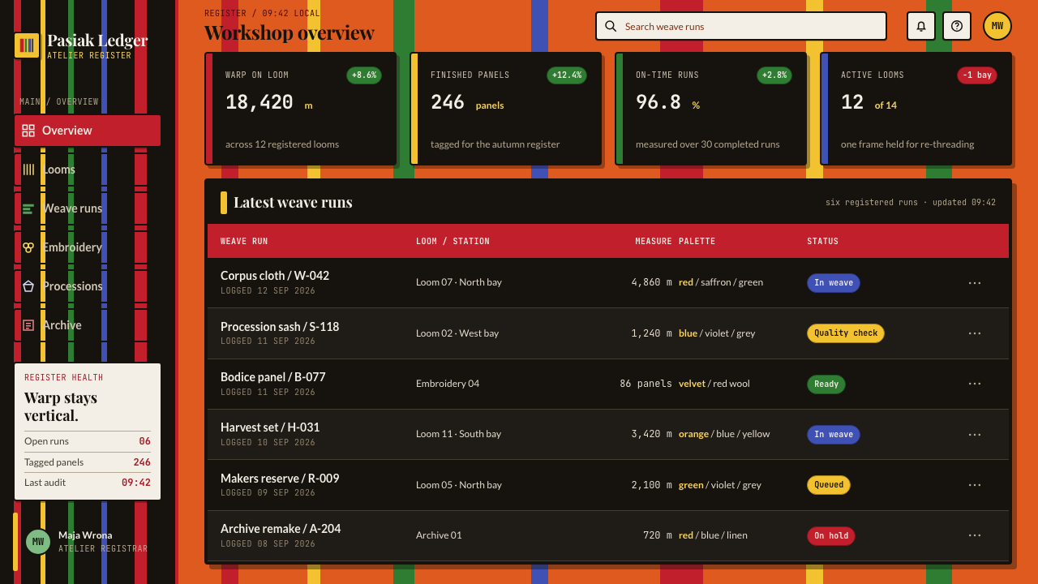Image resolution: width=1038 pixels, height=584 pixels.
Task: Click the Ready status badge
Action: click(x=826, y=384)
